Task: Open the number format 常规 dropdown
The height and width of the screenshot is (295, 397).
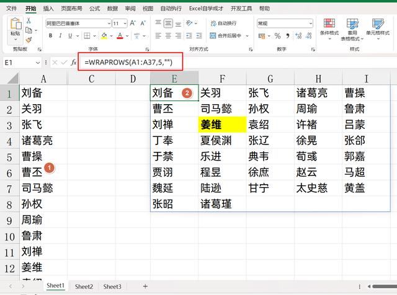Action: [x=310, y=24]
